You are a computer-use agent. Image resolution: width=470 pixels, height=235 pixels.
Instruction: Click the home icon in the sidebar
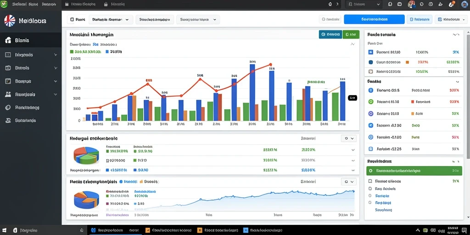[x=8, y=40]
